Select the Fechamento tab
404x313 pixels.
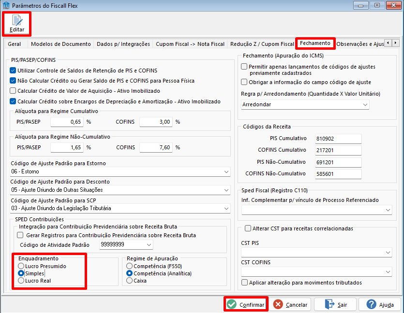315,43
